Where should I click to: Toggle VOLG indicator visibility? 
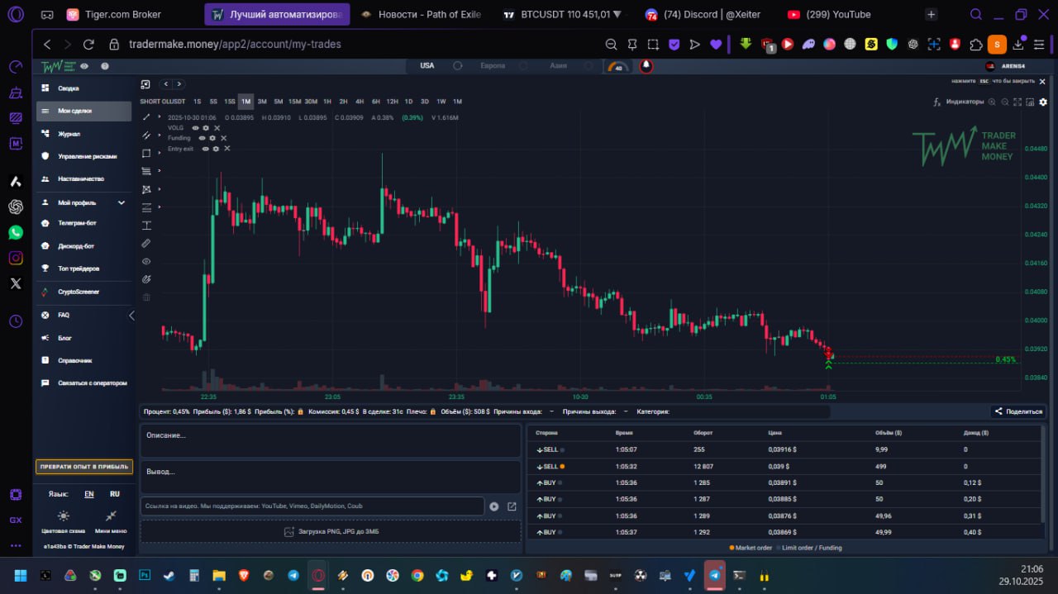[x=196, y=128]
